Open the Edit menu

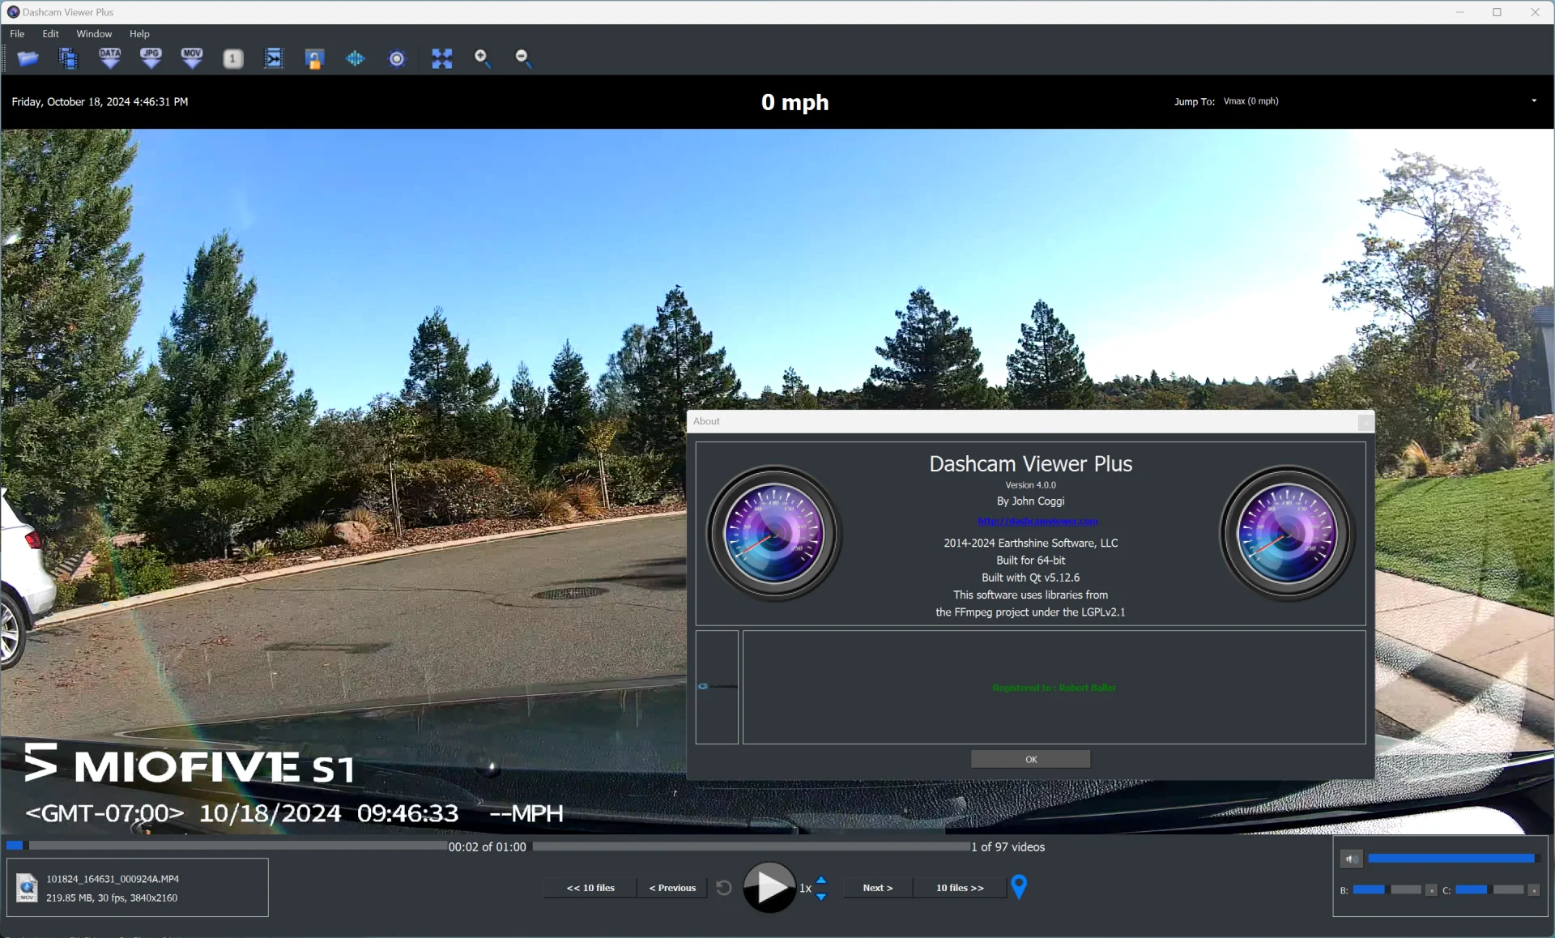50,34
